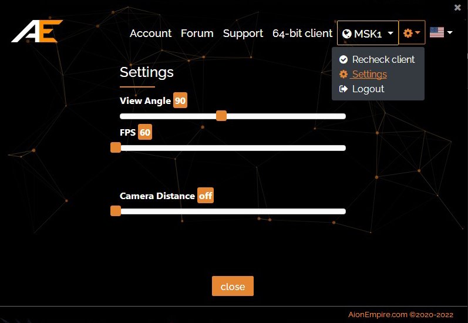Screen dimensions: 468x323
Task: Open the caret next to the gear icon
Action: point(418,33)
